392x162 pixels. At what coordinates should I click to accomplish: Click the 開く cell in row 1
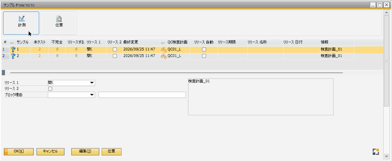click(96, 49)
